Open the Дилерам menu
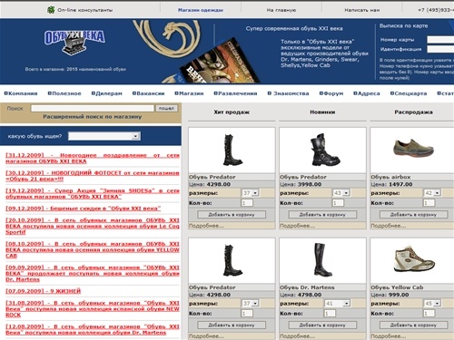Screen dimensions: 454x340 [x=107, y=93]
